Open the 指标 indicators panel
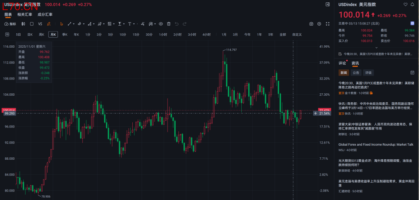The height and width of the screenshot is (200, 419). (10, 24)
